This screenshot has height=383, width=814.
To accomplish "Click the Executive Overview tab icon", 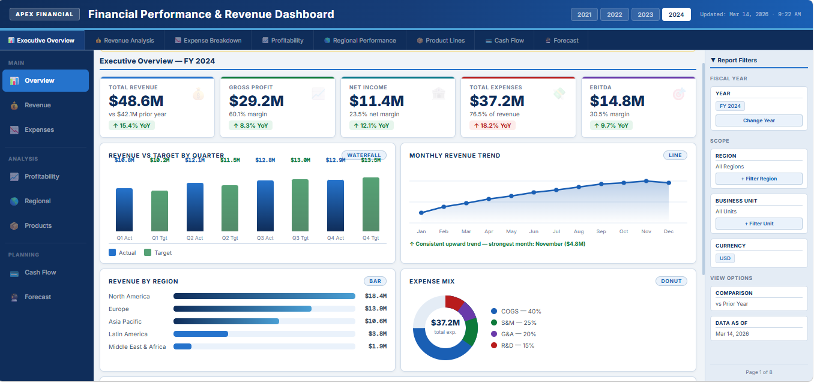I will pyautogui.click(x=11, y=41).
